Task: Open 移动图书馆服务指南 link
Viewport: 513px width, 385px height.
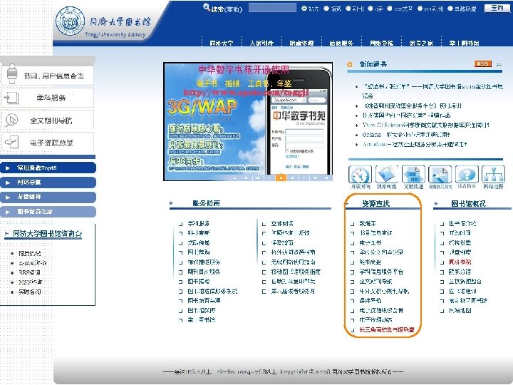Action: click(296, 272)
